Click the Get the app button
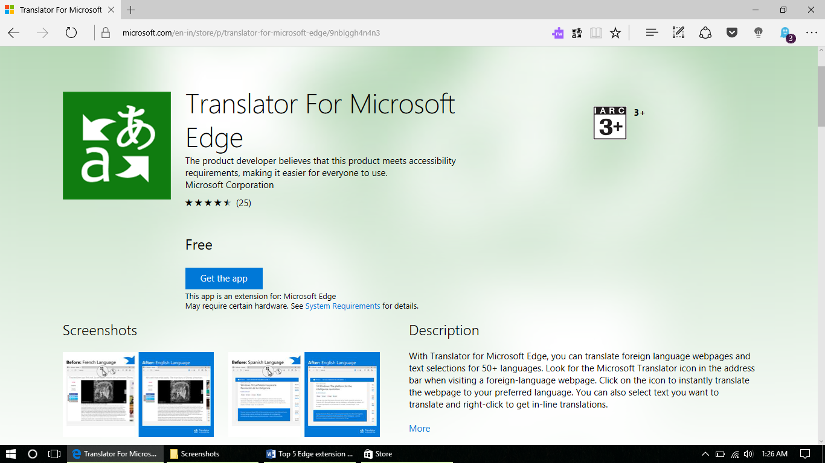Image resolution: width=825 pixels, height=463 pixels. tap(223, 278)
